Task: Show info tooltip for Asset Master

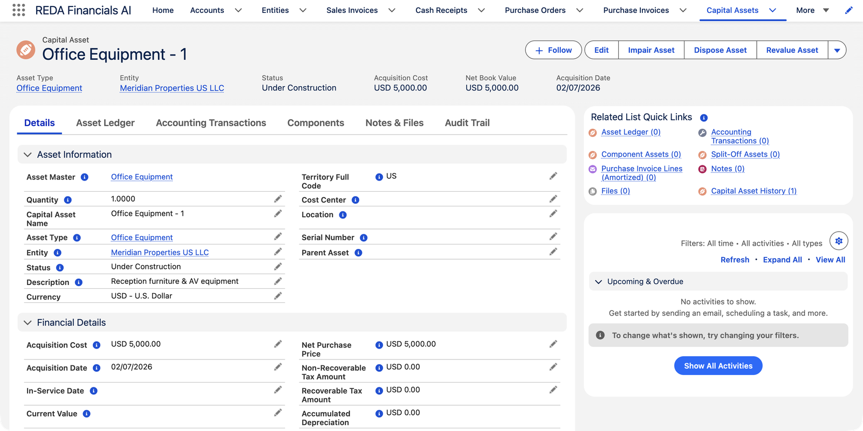Action: coord(85,177)
